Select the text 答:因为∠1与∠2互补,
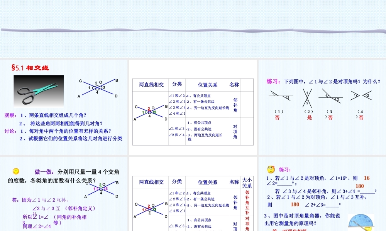386x231 pixels. click(x=40, y=200)
